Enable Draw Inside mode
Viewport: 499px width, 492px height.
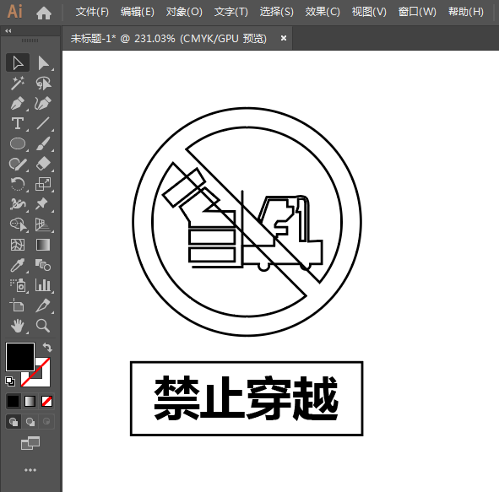pos(46,422)
